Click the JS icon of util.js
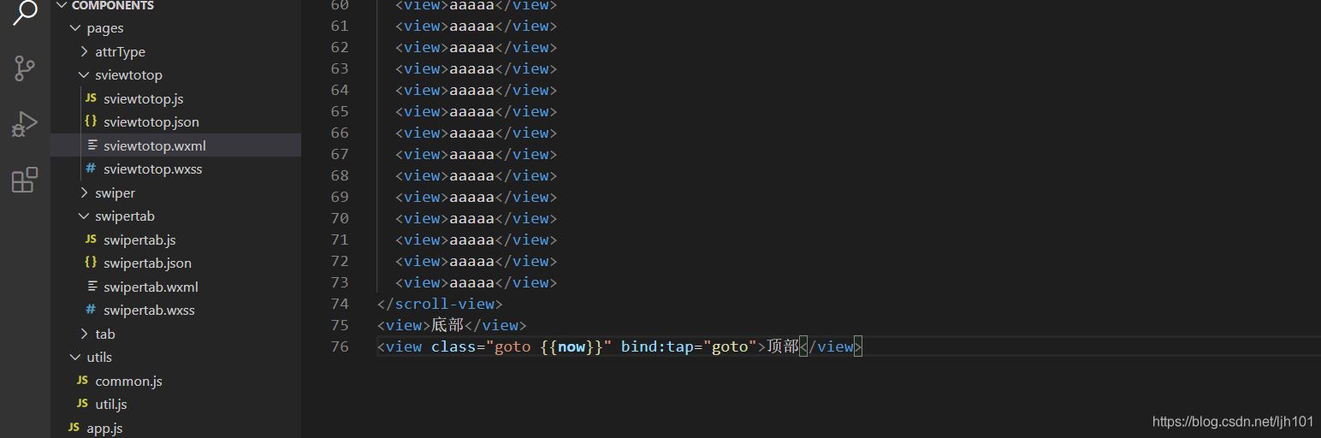The image size is (1321, 438). [82, 404]
